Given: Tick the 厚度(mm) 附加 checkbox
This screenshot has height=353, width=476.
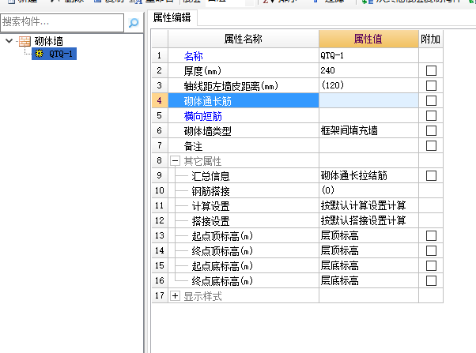Looking at the screenshot, I should coord(431,70).
